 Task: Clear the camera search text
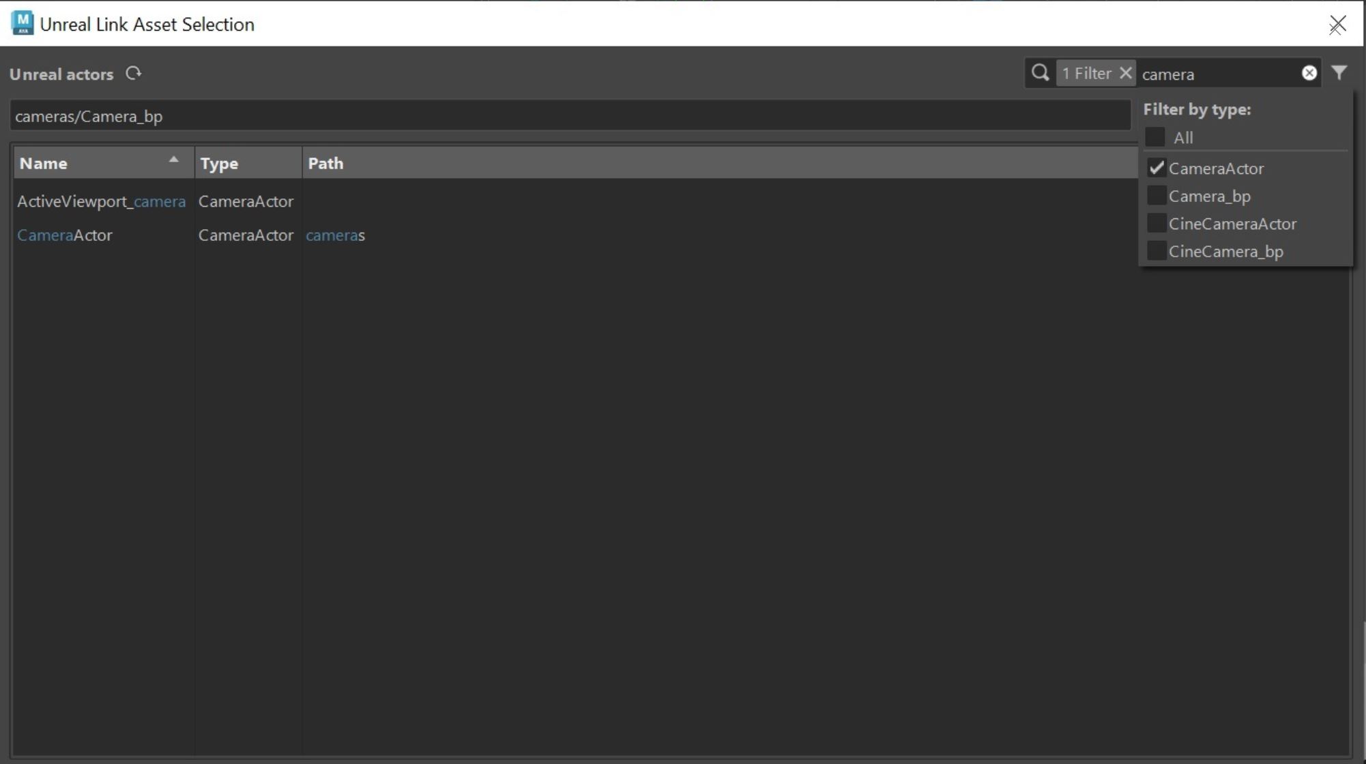pyautogui.click(x=1309, y=73)
